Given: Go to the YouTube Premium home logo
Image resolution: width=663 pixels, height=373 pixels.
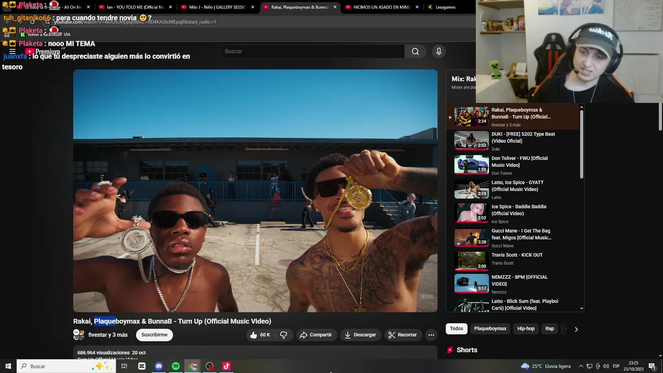Looking at the screenshot, I should pos(44,52).
